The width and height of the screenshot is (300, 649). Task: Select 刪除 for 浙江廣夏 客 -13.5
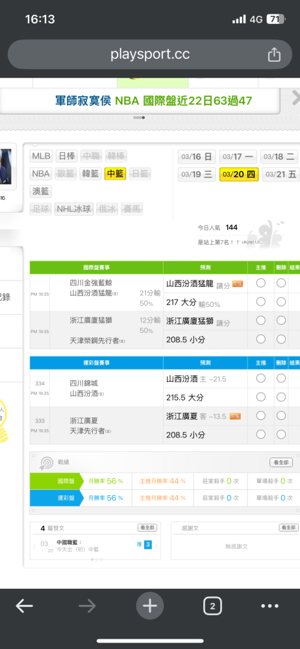point(281,415)
